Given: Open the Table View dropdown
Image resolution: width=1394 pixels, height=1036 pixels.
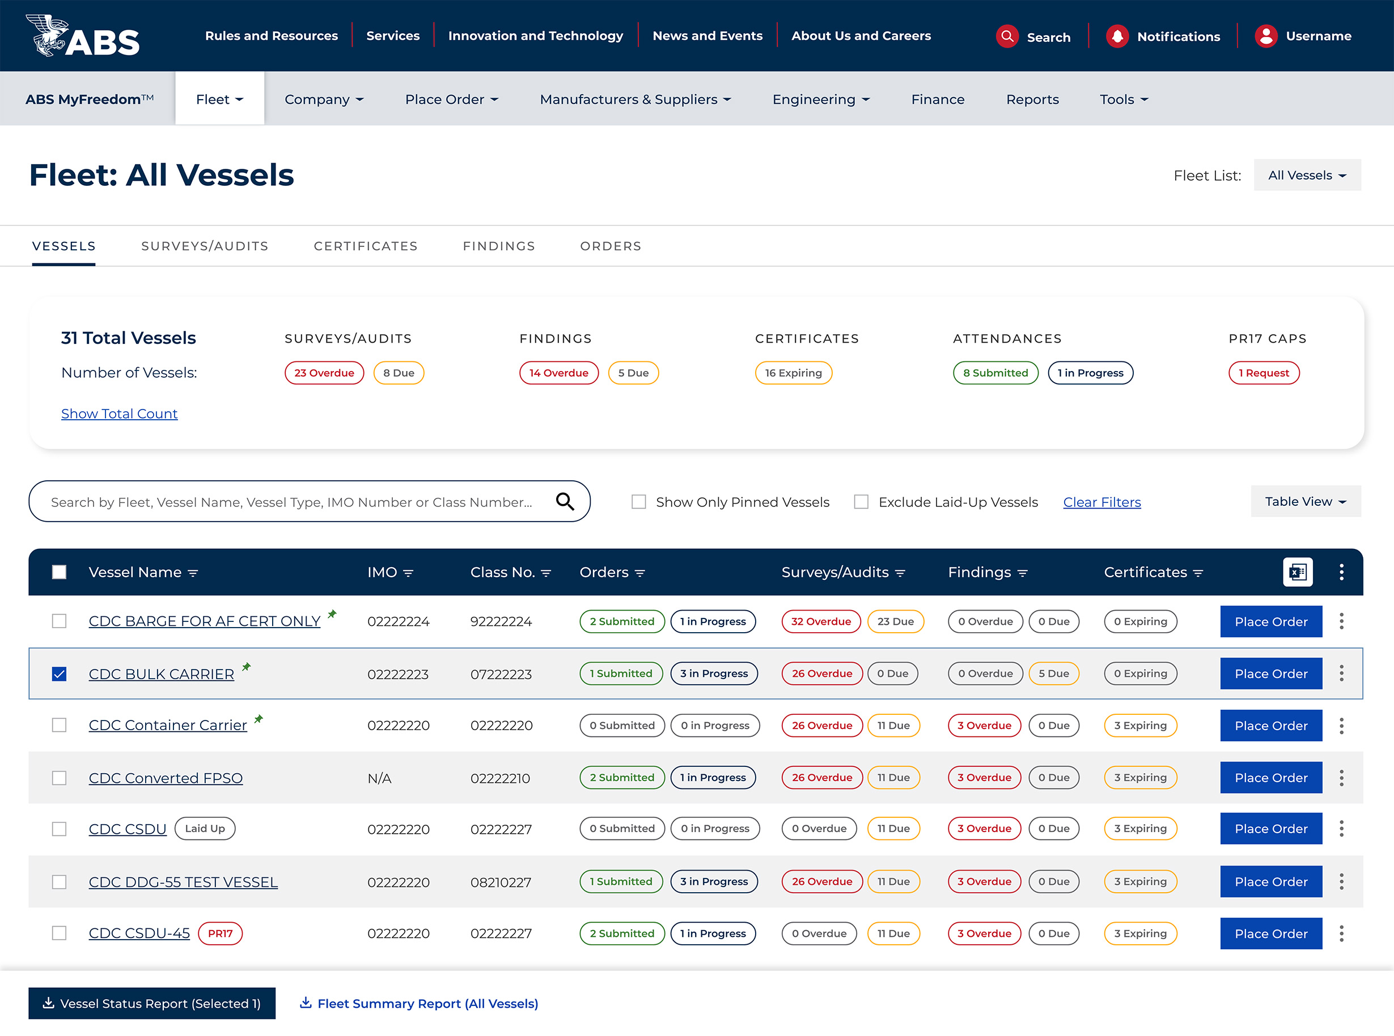Looking at the screenshot, I should pyautogui.click(x=1306, y=501).
